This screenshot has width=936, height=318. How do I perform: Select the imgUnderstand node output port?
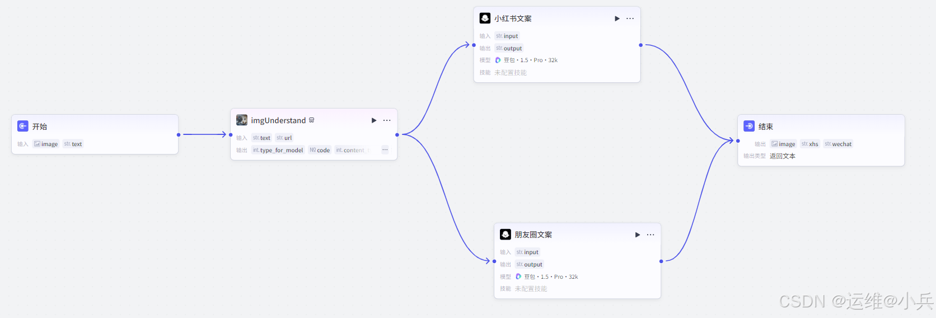point(397,134)
